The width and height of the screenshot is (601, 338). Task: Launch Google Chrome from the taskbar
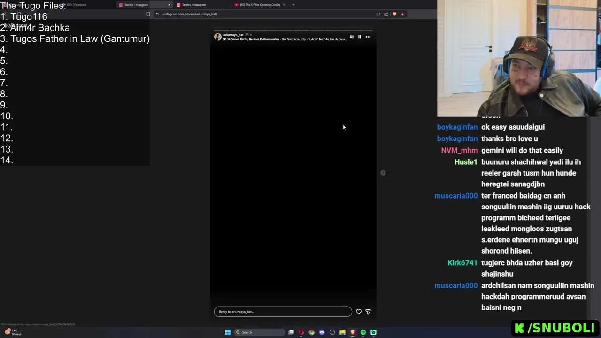click(x=311, y=332)
